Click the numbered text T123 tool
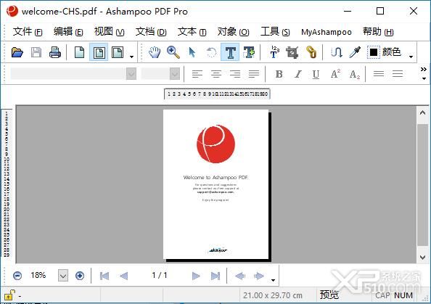 tap(274, 52)
